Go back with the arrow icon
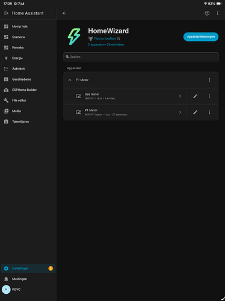 pyautogui.click(x=64, y=13)
